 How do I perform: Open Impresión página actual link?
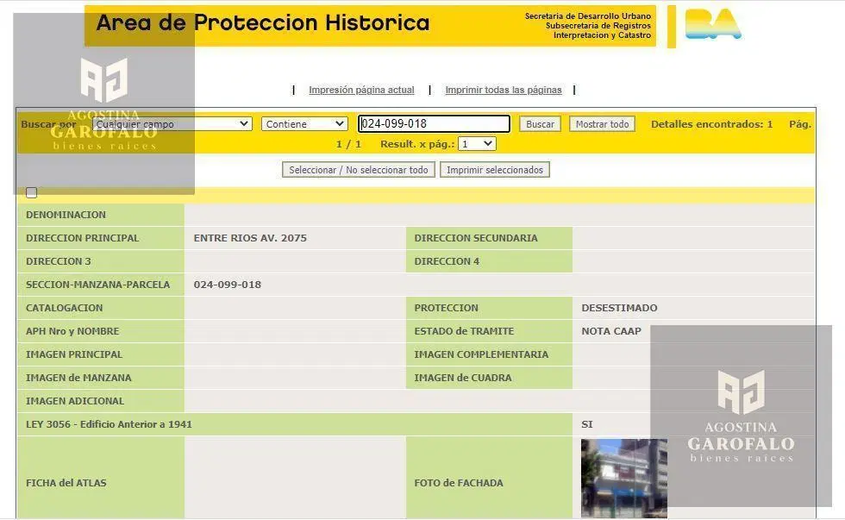pyautogui.click(x=361, y=90)
